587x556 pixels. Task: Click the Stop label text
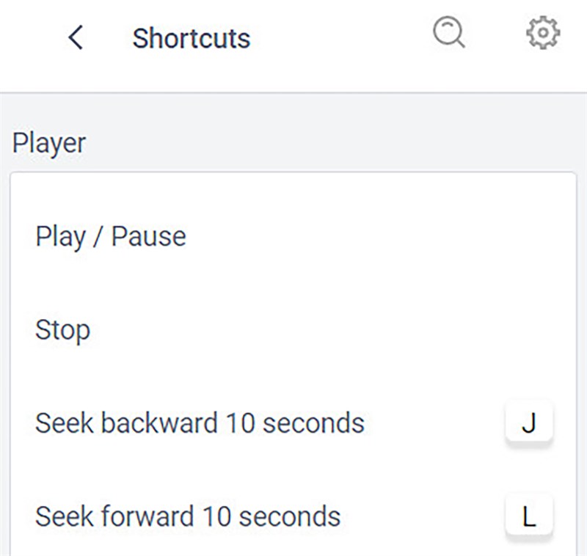pyautogui.click(x=62, y=329)
